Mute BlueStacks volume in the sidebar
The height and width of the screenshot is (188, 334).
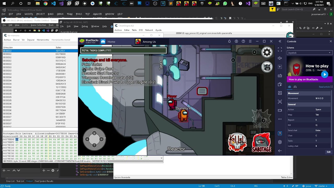click(x=280, y=58)
